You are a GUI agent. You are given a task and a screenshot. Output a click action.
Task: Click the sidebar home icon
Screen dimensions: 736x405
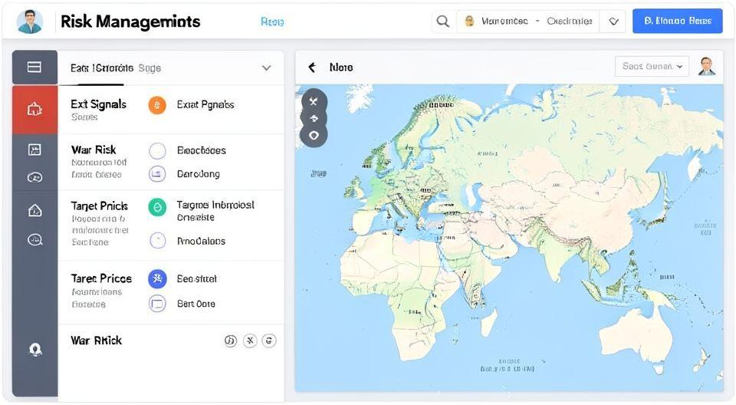click(34, 210)
